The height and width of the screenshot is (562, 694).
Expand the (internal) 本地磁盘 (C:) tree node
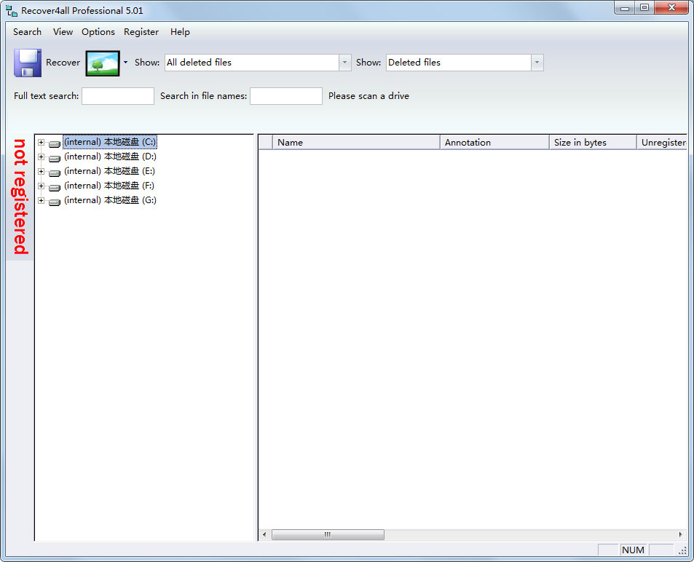pos(42,143)
